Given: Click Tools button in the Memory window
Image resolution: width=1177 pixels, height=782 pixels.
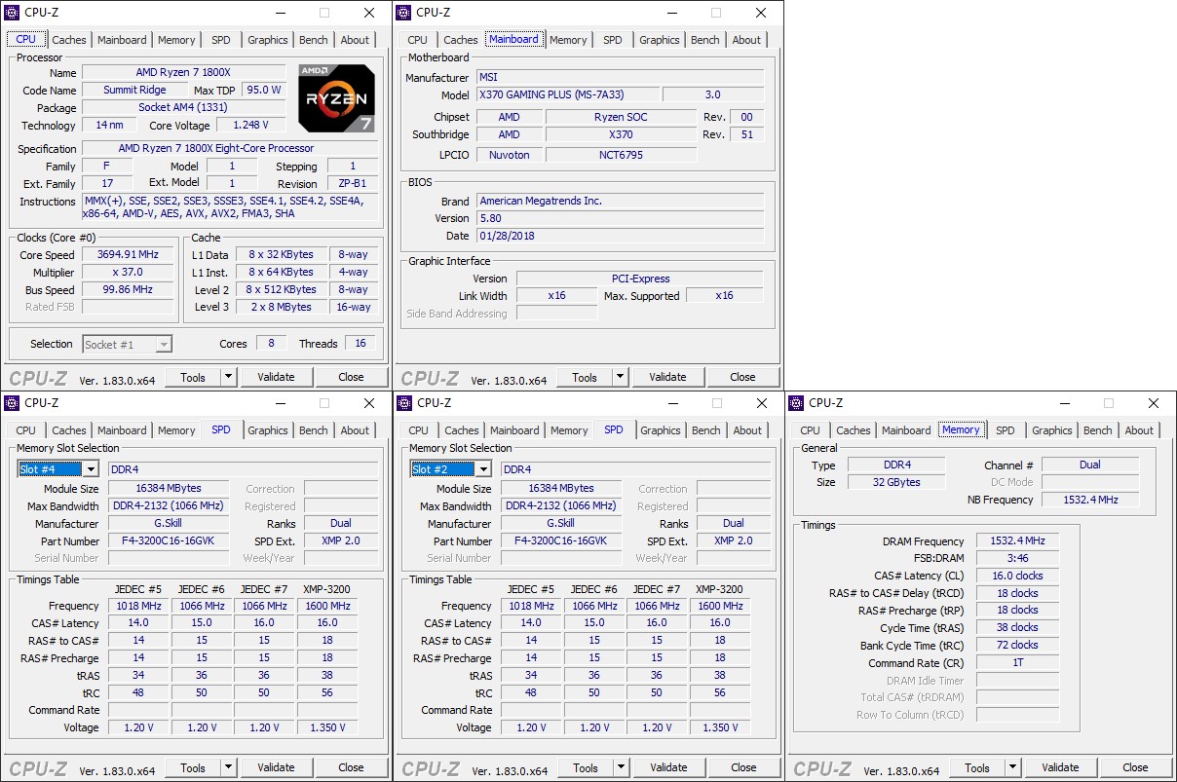Looking at the screenshot, I should pyautogui.click(x=977, y=767).
